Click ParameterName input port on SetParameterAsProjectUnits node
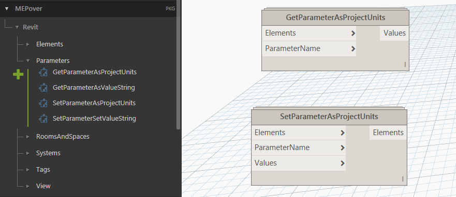The height and width of the screenshot is (197, 456). click(x=299, y=147)
